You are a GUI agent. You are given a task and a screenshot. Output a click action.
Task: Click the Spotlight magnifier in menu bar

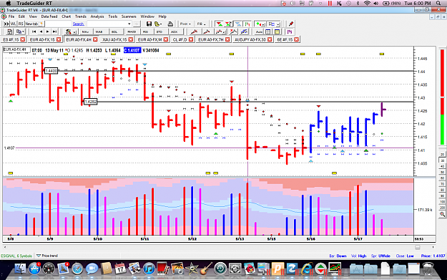pos(438,3)
